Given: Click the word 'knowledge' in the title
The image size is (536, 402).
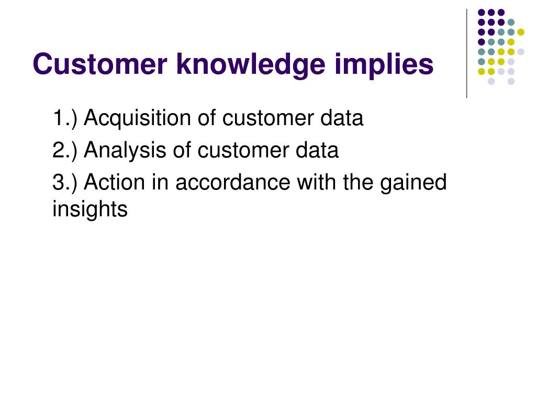Looking at the screenshot, I should (251, 64).
